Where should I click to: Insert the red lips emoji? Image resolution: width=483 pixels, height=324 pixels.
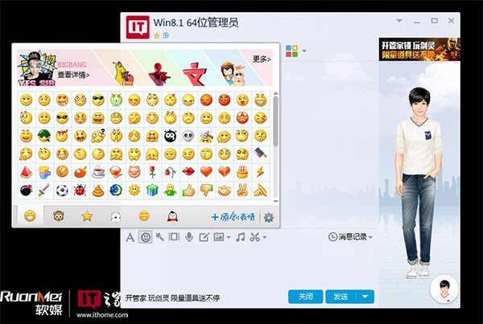(188, 172)
